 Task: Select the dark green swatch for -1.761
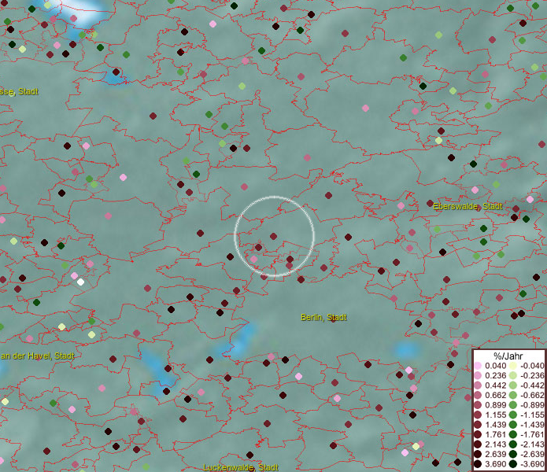513,434
